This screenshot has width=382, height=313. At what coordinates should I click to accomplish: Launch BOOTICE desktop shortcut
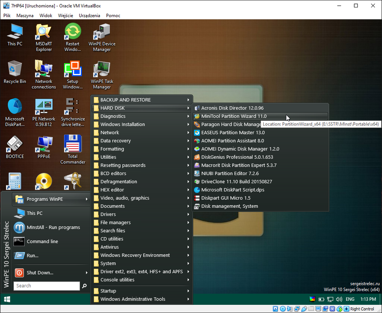click(x=14, y=147)
